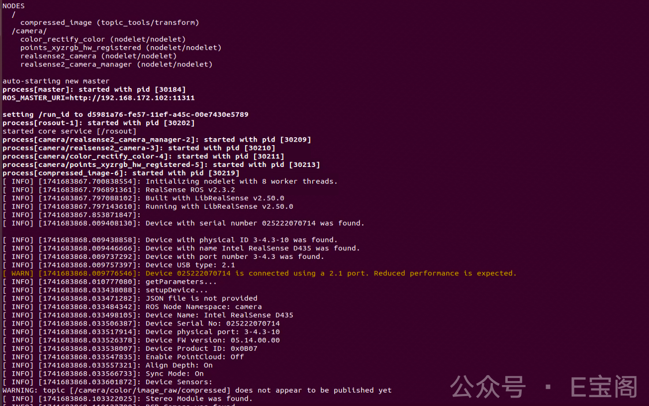The height and width of the screenshot is (406, 649).
Task: Click the NODES heading text
Action: tap(13, 6)
